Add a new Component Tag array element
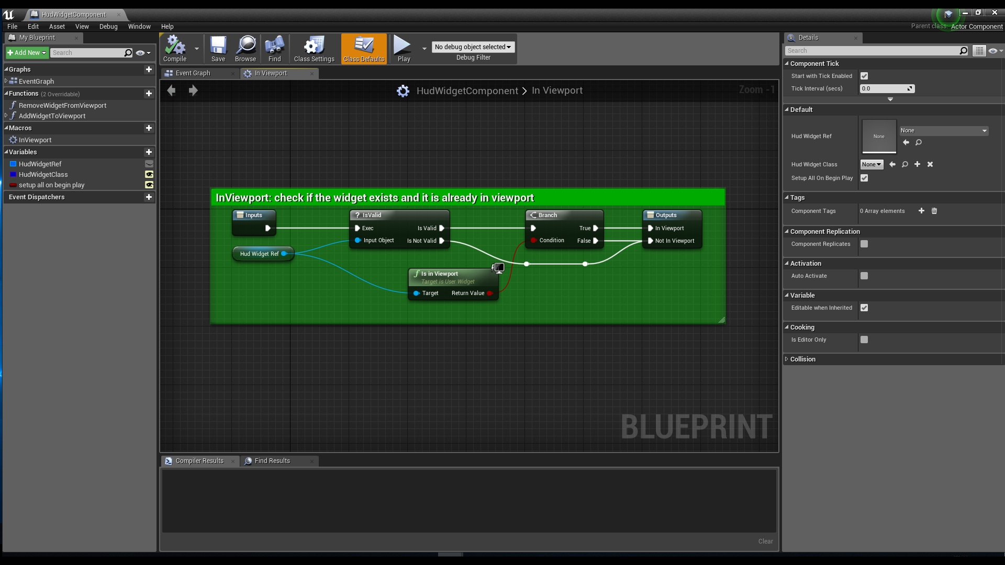Image resolution: width=1005 pixels, height=565 pixels. pyautogui.click(x=921, y=211)
